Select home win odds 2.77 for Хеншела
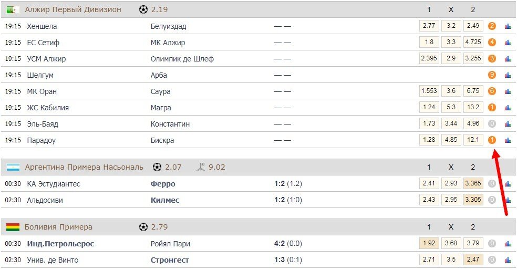Image resolution: width=517 pixels, height=270 pixels. pos(429,26)
